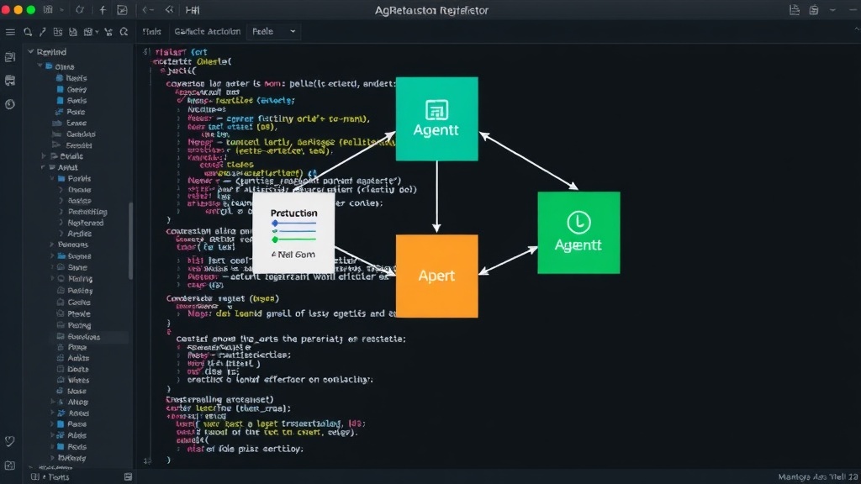Viewport: 861px width, 484px height.
Task: Collapse the Remlnd root tree node
Action: [x=31, y=51]
